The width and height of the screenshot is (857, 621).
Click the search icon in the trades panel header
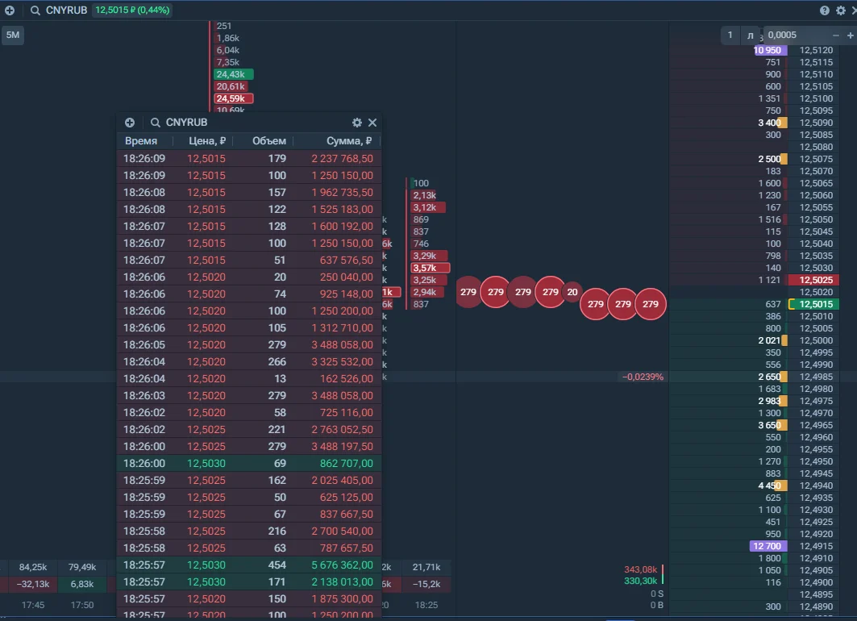(x=156, y=123)
